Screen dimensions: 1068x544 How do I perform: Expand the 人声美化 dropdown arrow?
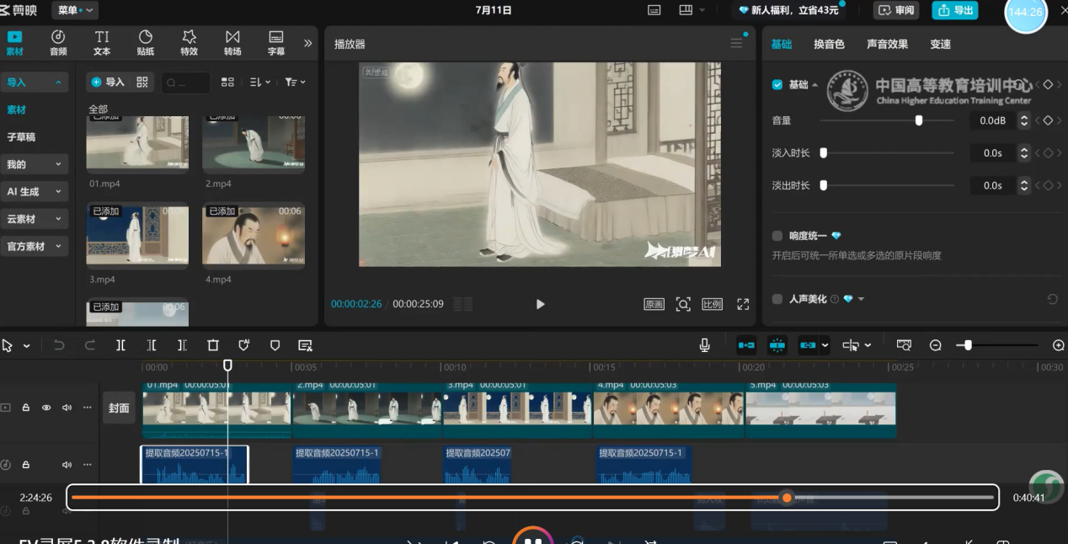[x=861, y=299]
